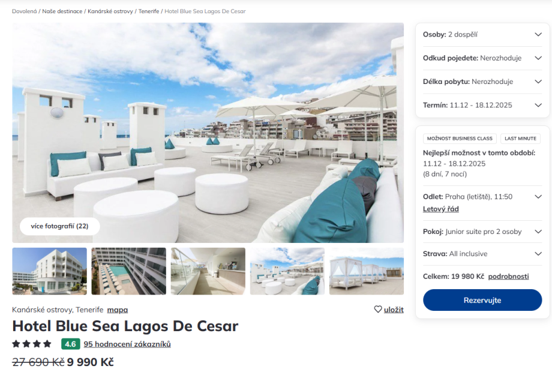
Task: Click the heart icon to save hotel
Action: pyautogui.click(x=378, y=309)
